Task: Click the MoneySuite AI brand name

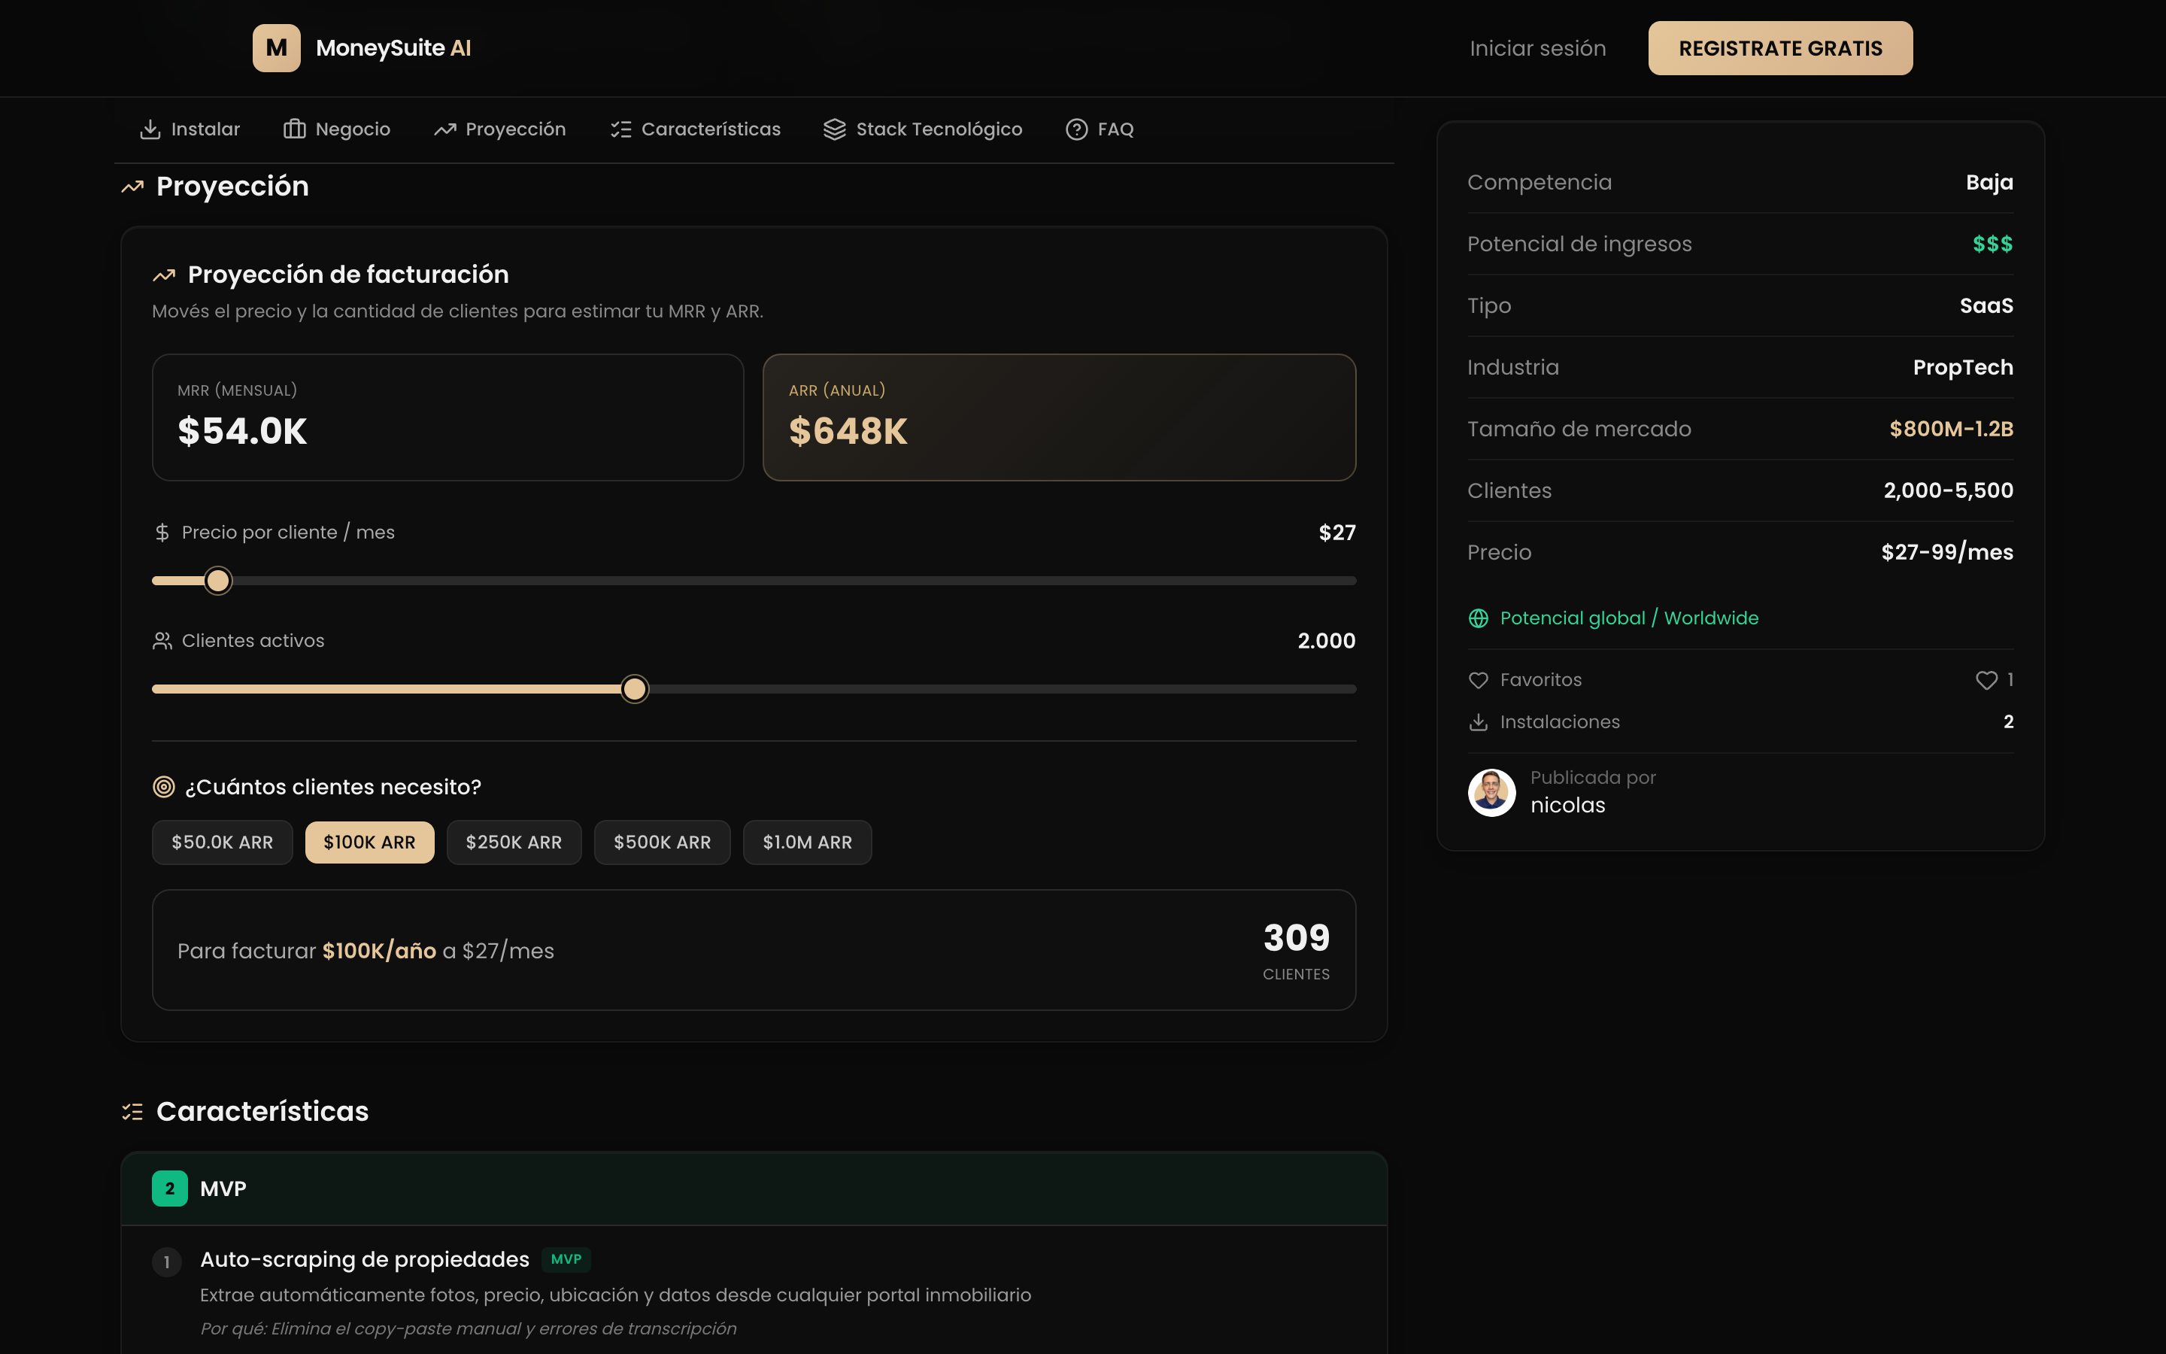Action: pyautogui.click(x=393, y=48)
